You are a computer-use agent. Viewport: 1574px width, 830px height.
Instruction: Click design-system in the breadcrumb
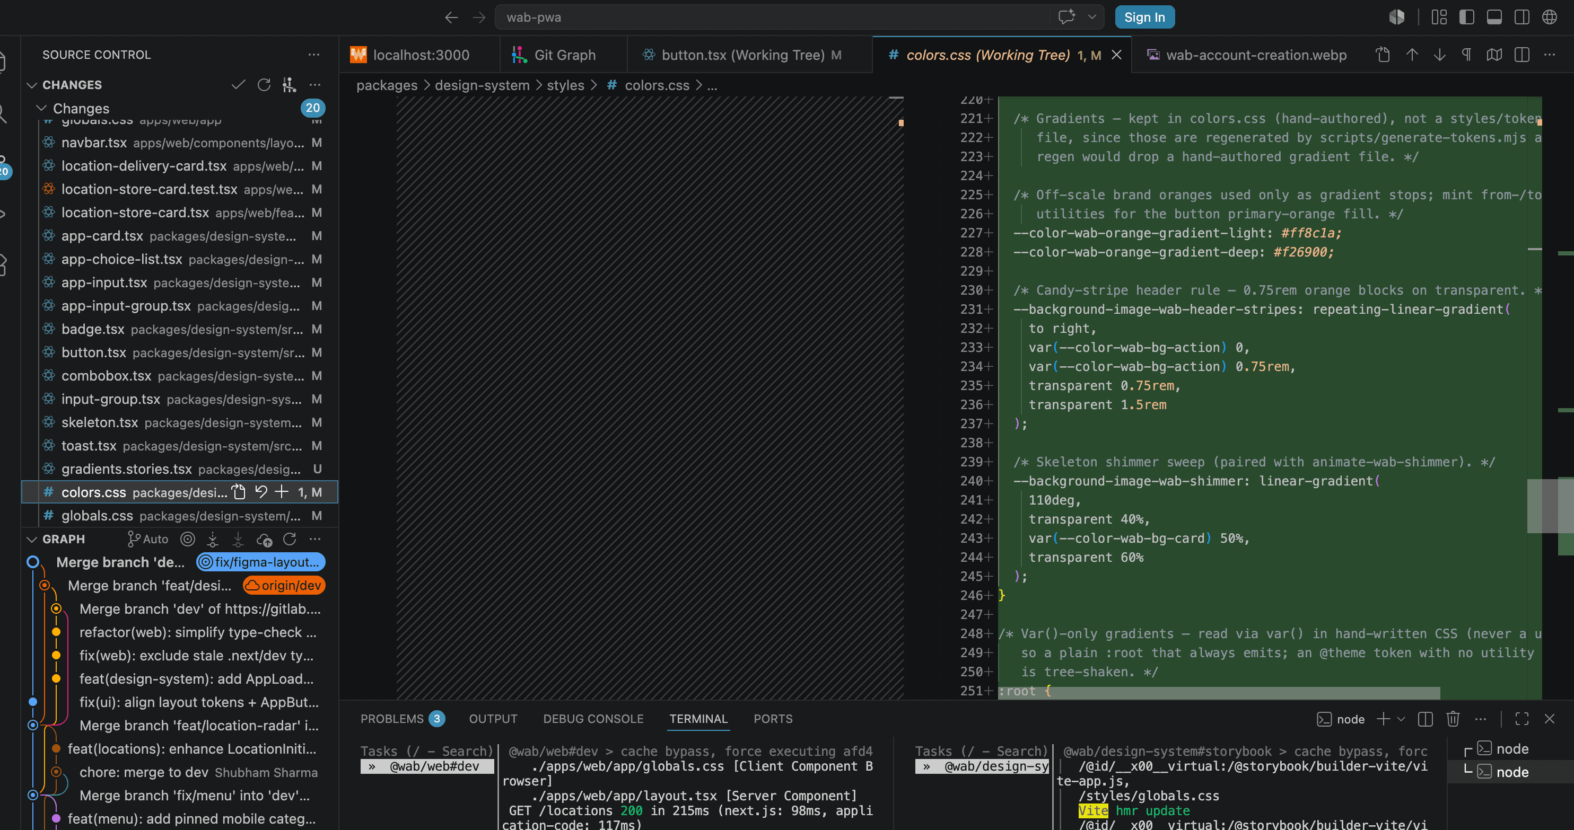482,85
